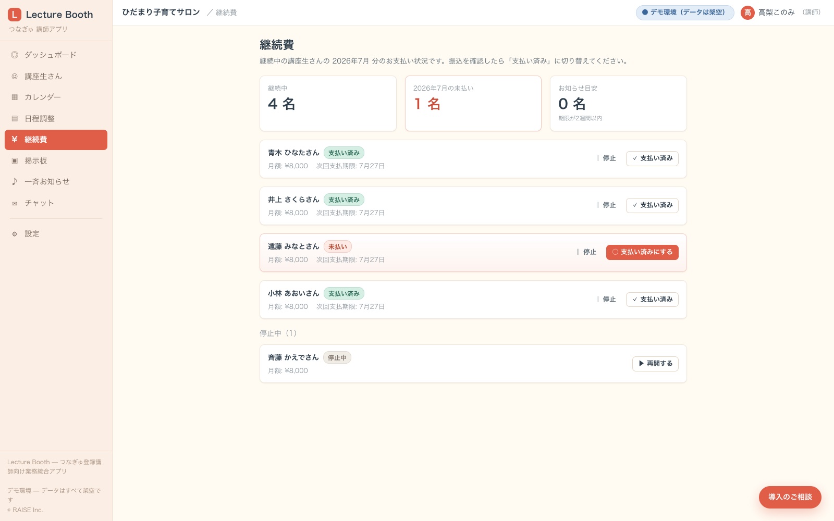Click the 継続費 breadcrumb text

(226, 13)
